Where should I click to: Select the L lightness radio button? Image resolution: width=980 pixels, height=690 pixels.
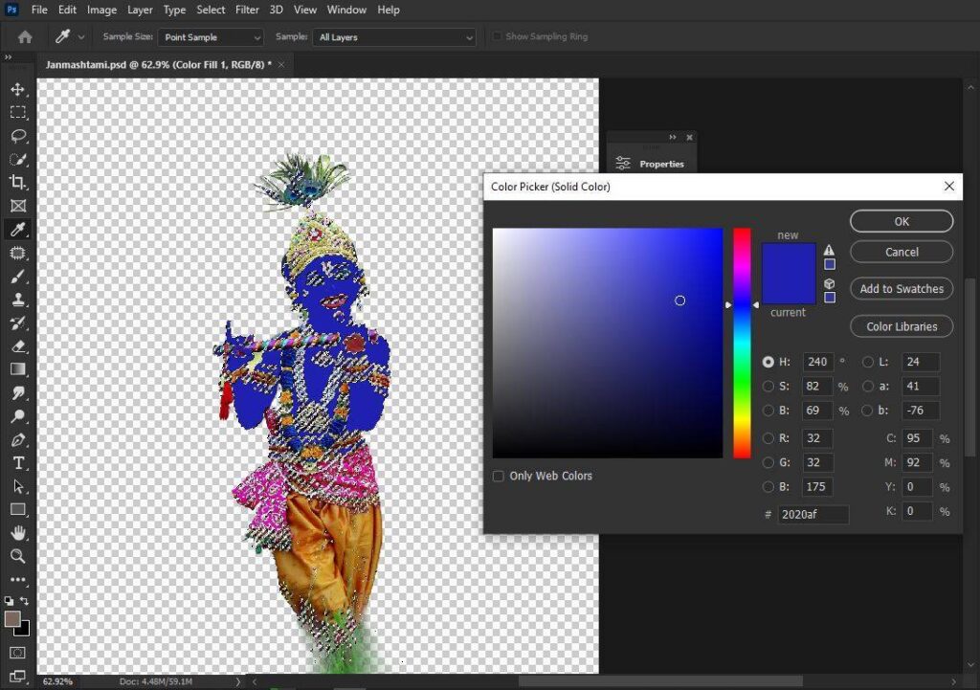867,362
